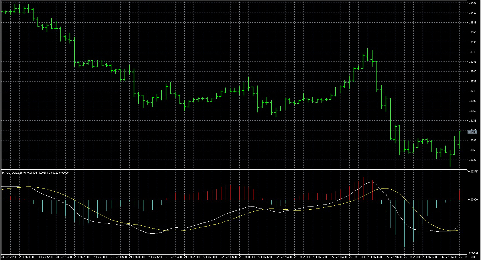481x260 pixels.
Task: Select the 1.3160 price scale value
Action: coord(472,111)
